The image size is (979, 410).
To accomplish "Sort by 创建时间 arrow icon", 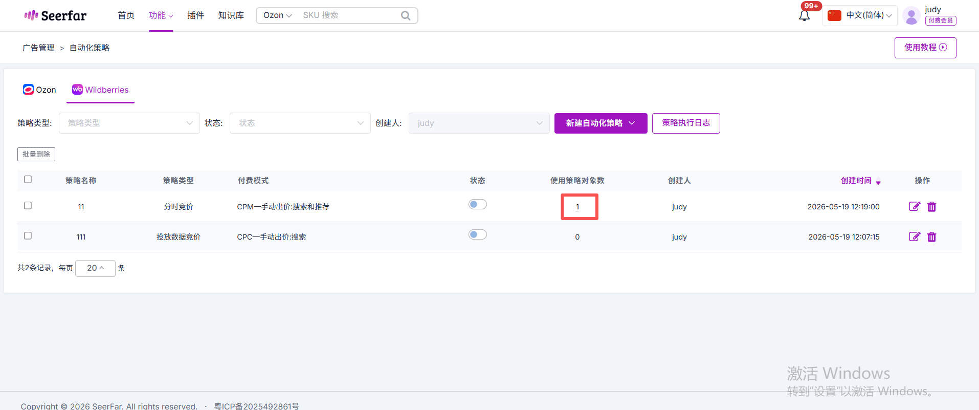I will (878, 182).
